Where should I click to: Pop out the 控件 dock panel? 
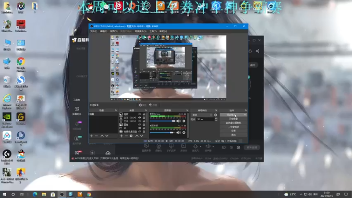[246, 110]
